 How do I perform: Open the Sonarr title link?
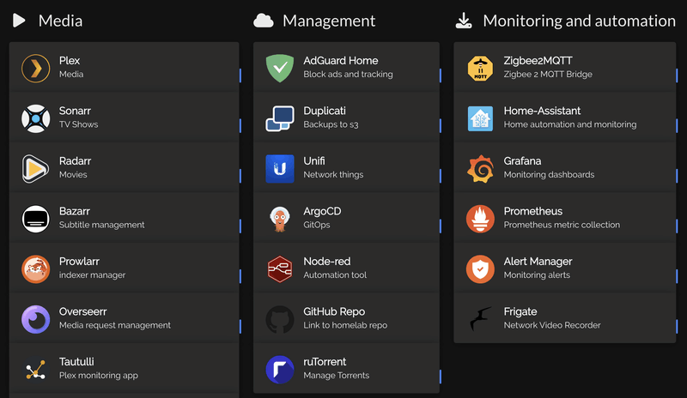coord(75,111)
